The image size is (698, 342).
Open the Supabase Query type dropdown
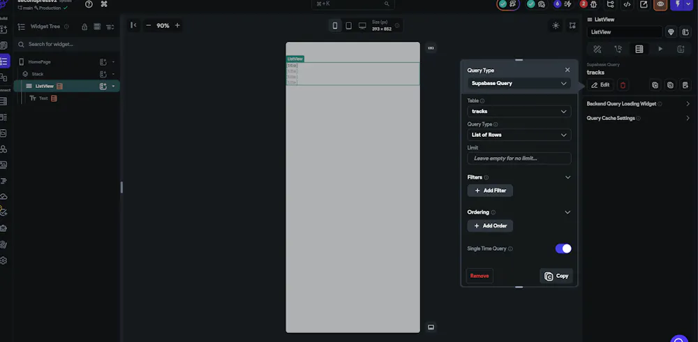point(519,83)
